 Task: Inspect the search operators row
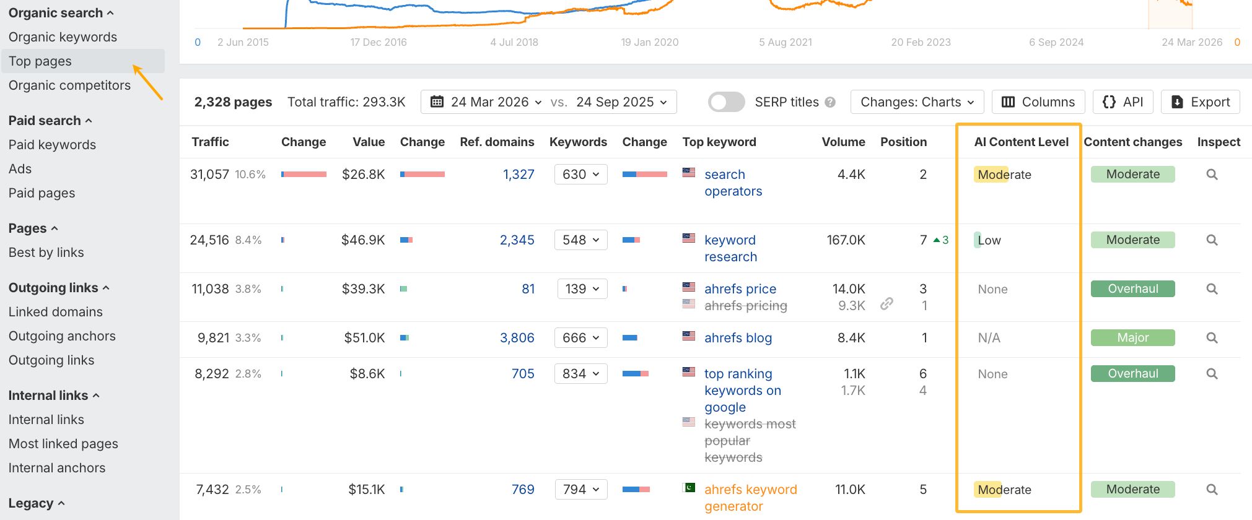coord(1212,175)
